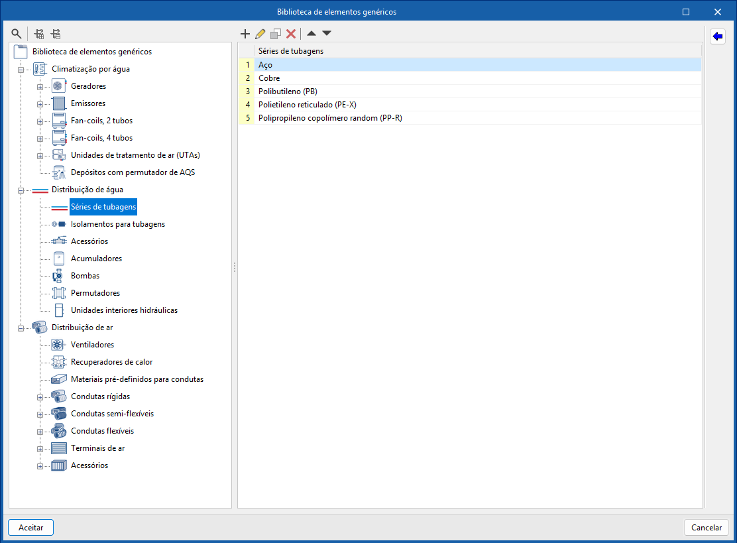The width and height of the screenshot is (737, 543).
Task: Click the Terminais de ar grille icon
Action: pos(58,448)
